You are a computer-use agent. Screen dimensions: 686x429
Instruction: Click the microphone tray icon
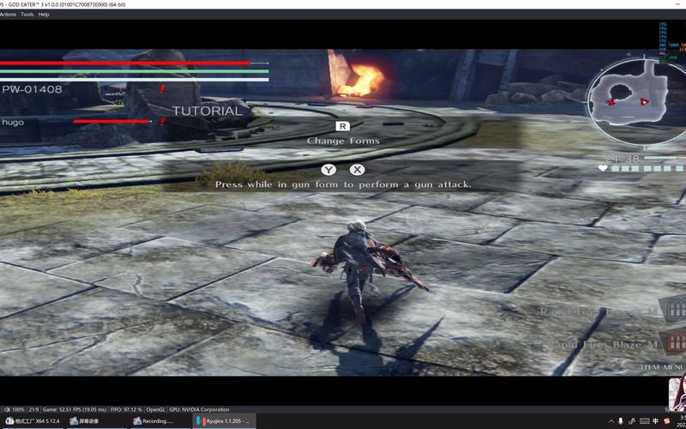pos(620,421)
